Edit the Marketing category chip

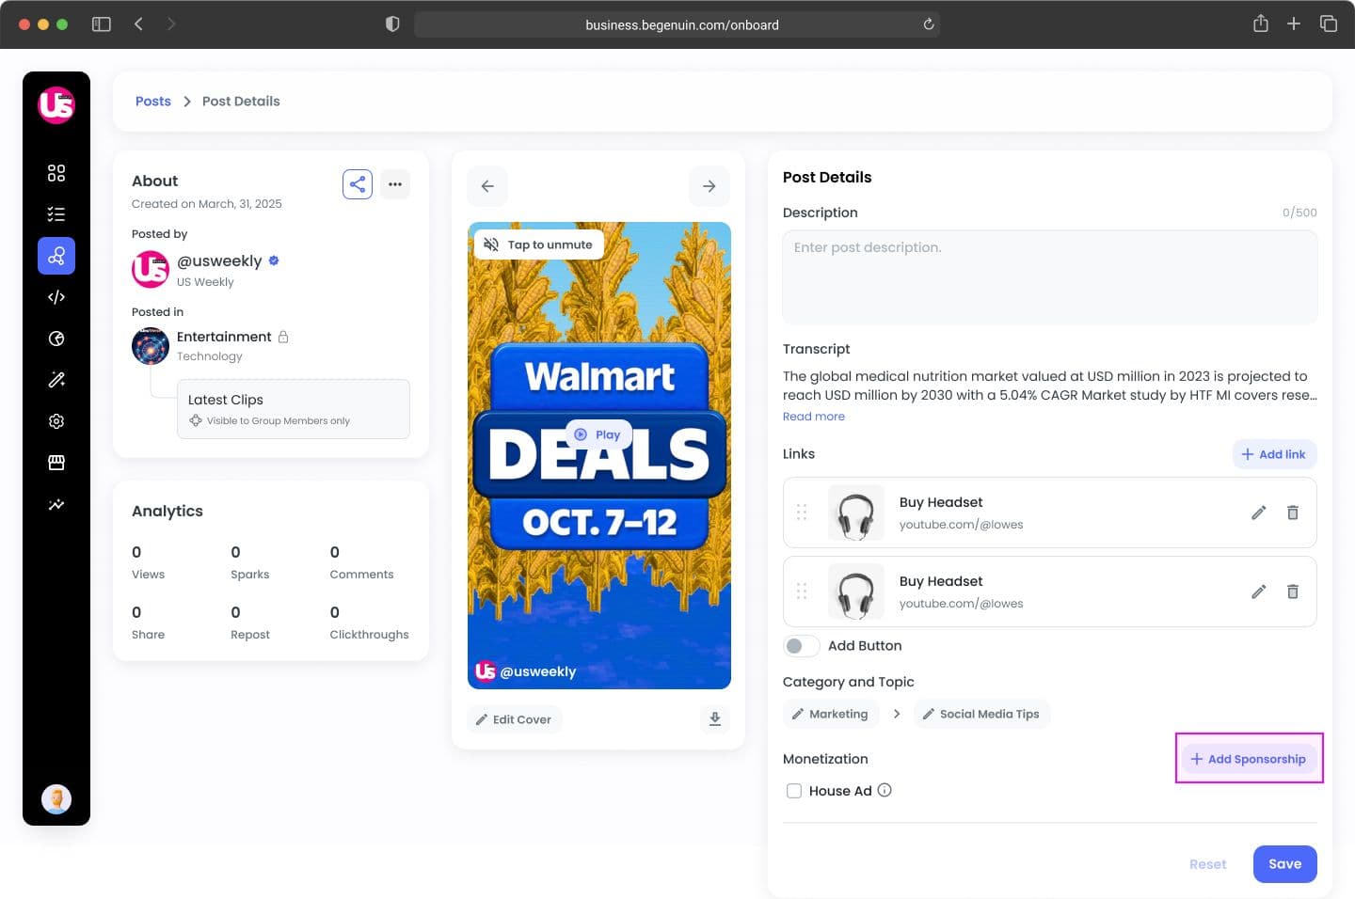[831, 714]
